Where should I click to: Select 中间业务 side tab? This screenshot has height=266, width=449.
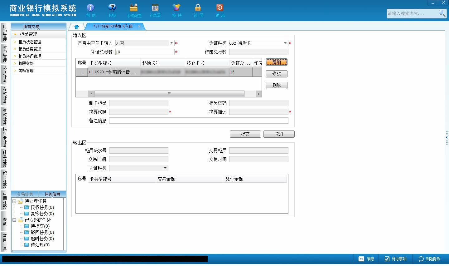(5, 200)
